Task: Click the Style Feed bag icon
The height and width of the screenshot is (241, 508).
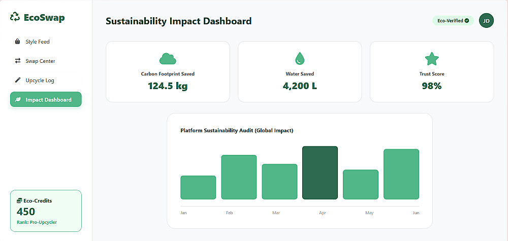Action: (x=17, y=42)
